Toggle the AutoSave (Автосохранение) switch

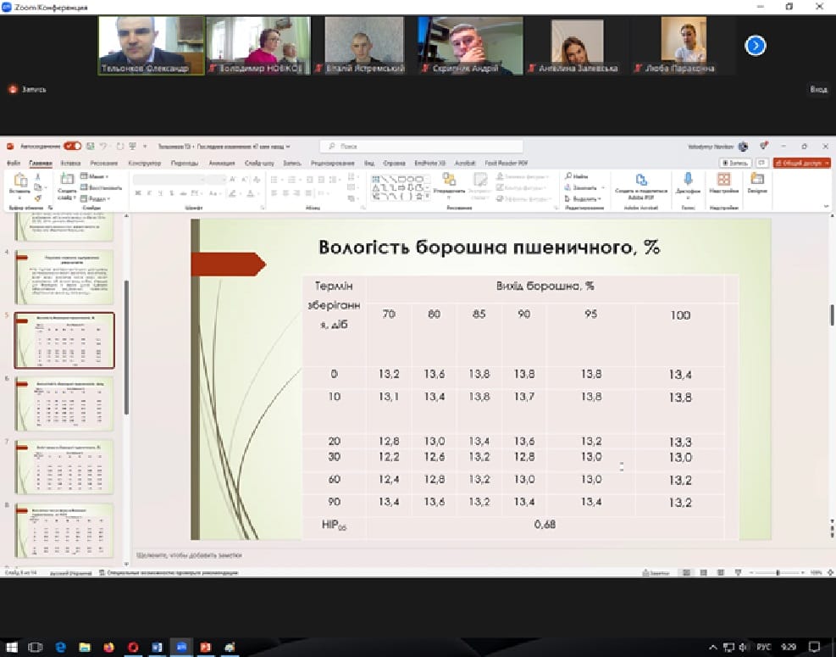click(x=73, y=146)
